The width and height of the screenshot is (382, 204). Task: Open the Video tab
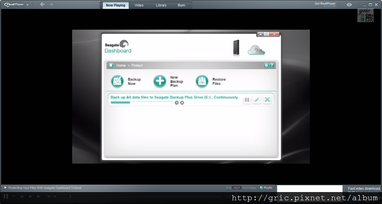[x=139, y=5]
